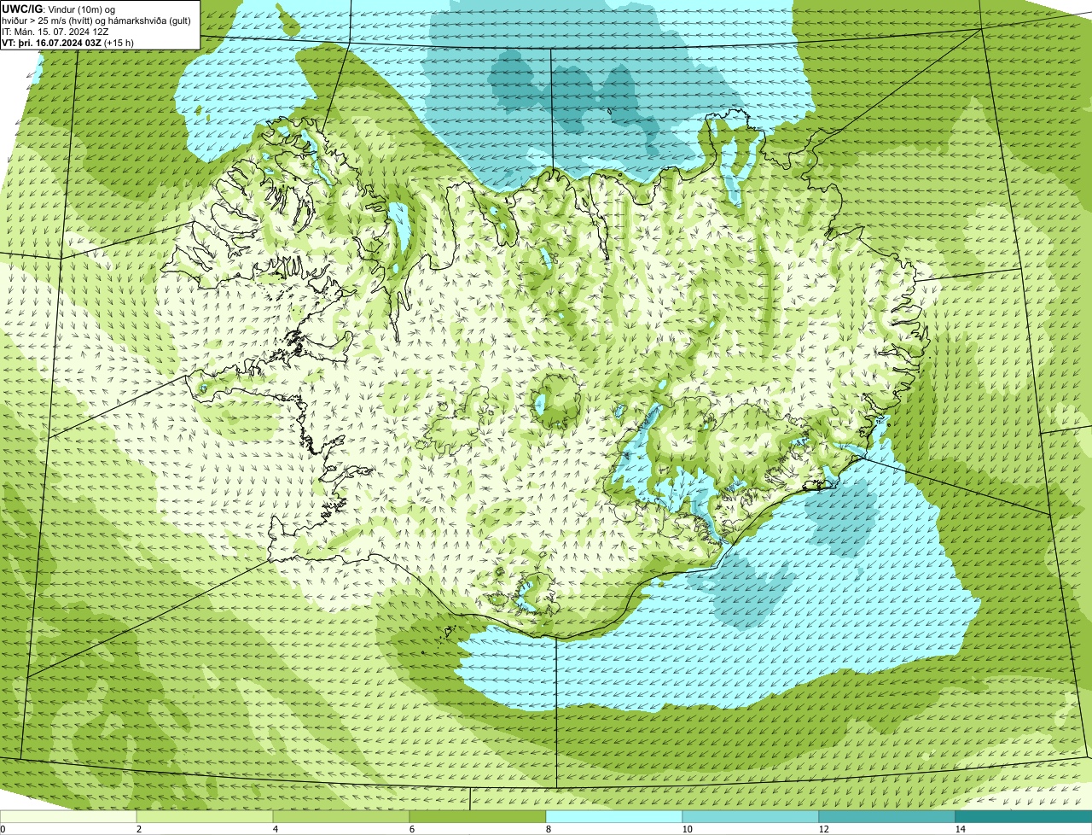Click the title line "UWC/IG: Vindur (10m) og"
The width and height of the screenshot is (1092, 835).
click(58, 8)
